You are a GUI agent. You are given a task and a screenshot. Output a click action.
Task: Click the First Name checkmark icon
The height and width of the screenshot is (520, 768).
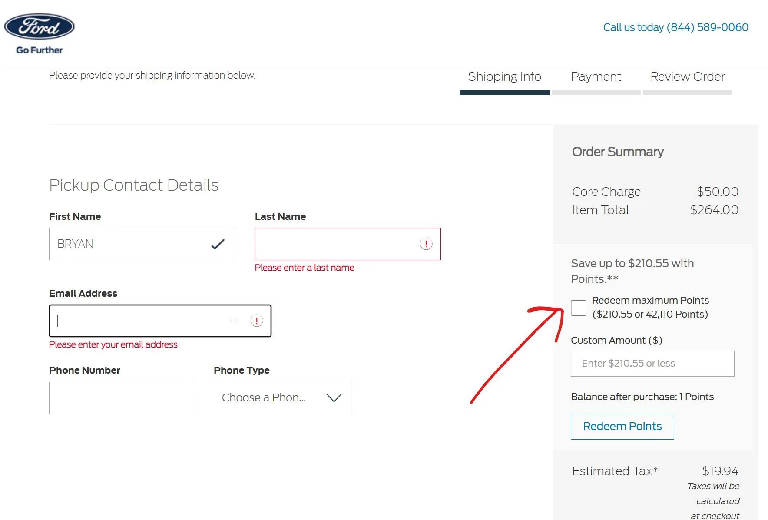(218, 244)
